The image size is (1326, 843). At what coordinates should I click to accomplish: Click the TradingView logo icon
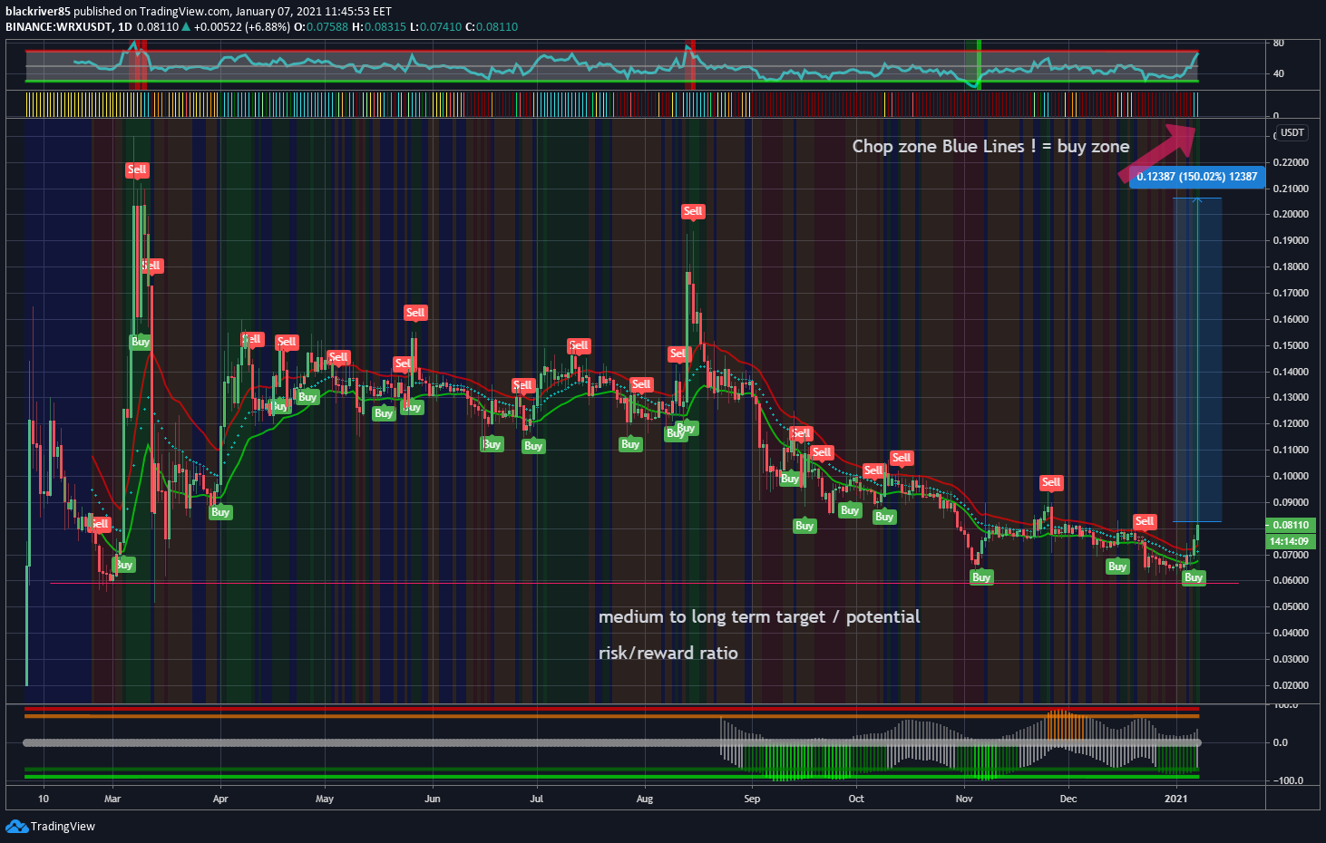(x=16, y=826)
